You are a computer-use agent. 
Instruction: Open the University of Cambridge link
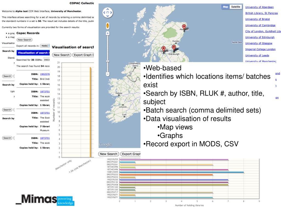tap(260, 25)
